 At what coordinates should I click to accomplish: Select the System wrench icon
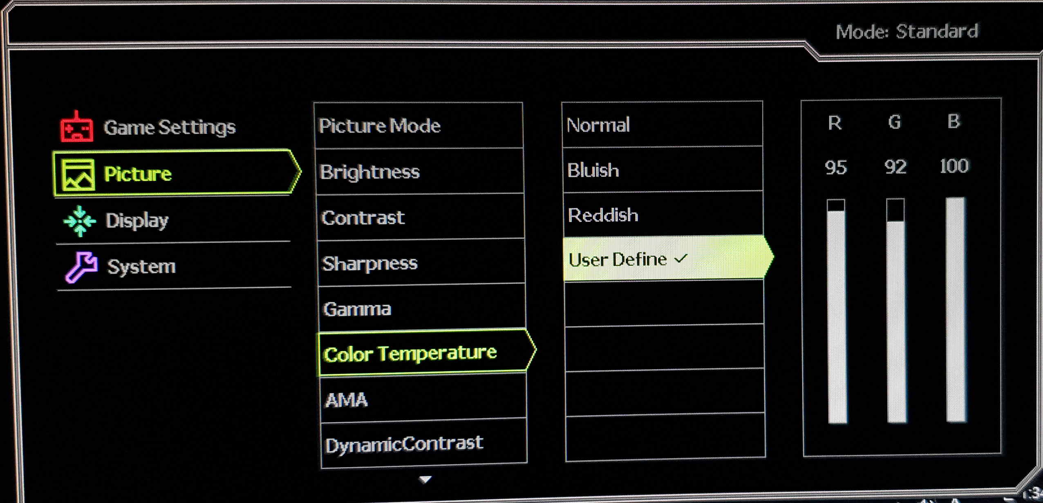(x=79, y=266)
